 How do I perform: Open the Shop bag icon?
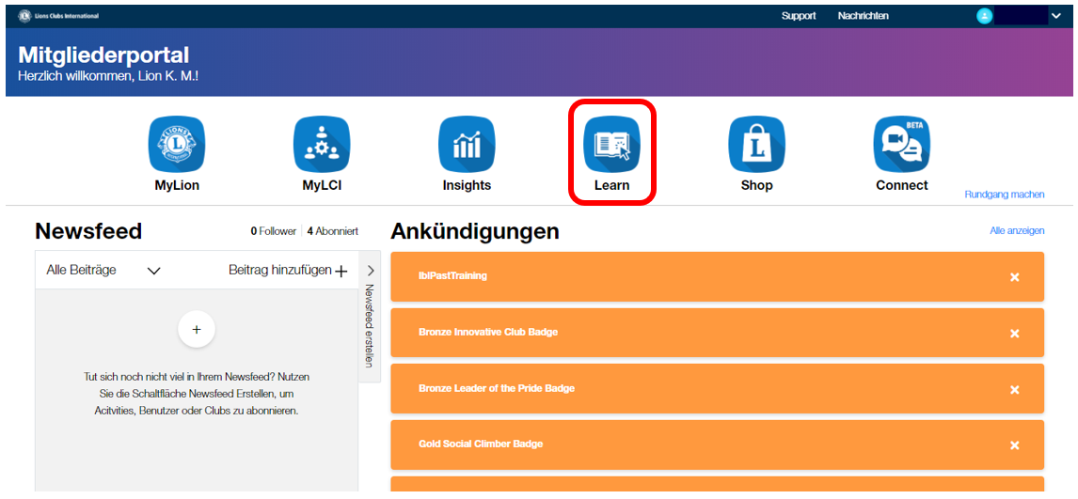[756, 145]
